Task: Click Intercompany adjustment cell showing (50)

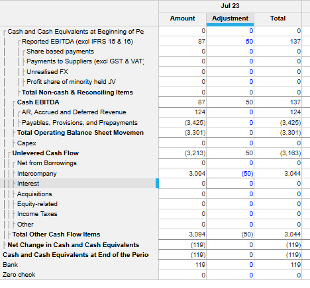Action: pyautogui.click(x=230, y=174)
